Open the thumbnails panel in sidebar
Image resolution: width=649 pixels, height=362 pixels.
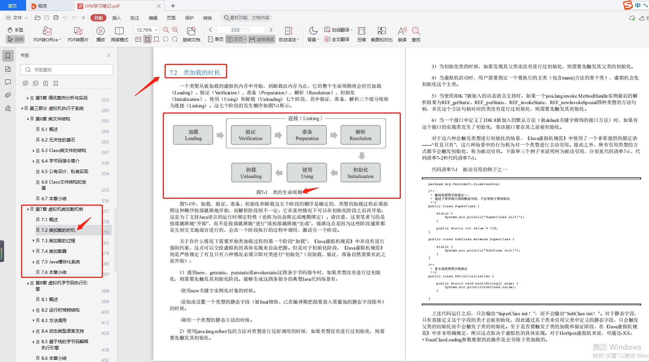point(8,69)
